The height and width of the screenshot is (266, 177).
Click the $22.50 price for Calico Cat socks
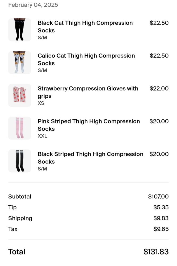[x=159, y=56]
